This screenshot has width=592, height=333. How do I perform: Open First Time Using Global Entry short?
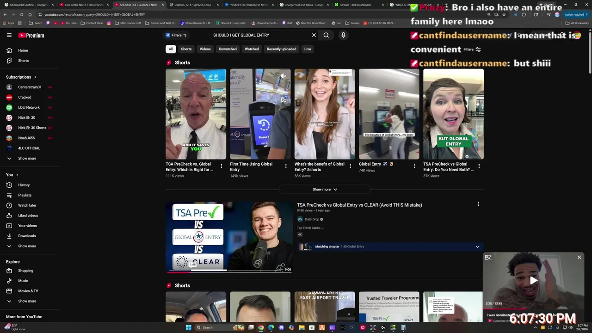[260, 114]
